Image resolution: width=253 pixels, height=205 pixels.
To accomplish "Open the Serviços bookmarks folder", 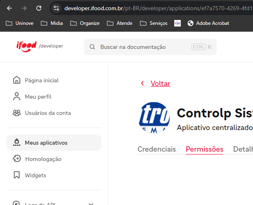I will tap(154, 23).
